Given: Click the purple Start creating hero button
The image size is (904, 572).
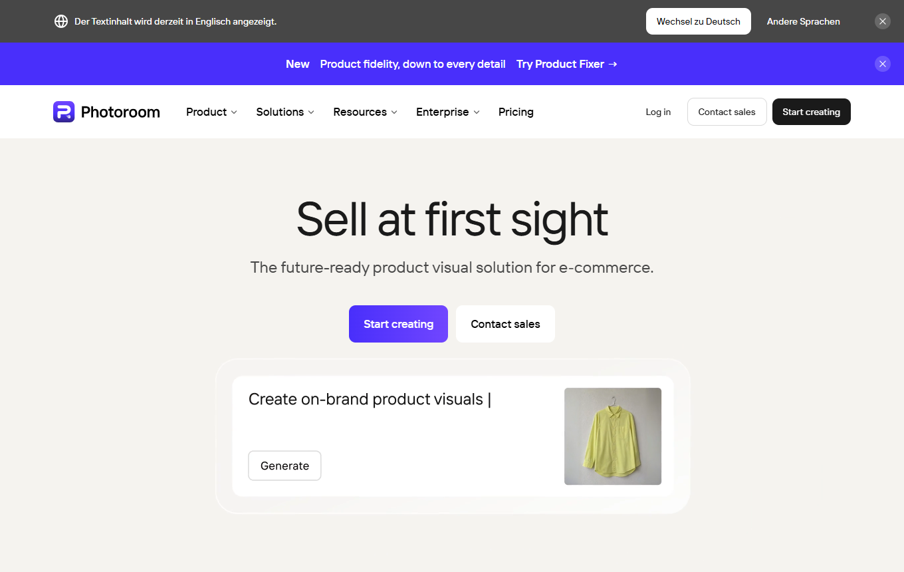Looking at the screenshot, I should 398,324.
